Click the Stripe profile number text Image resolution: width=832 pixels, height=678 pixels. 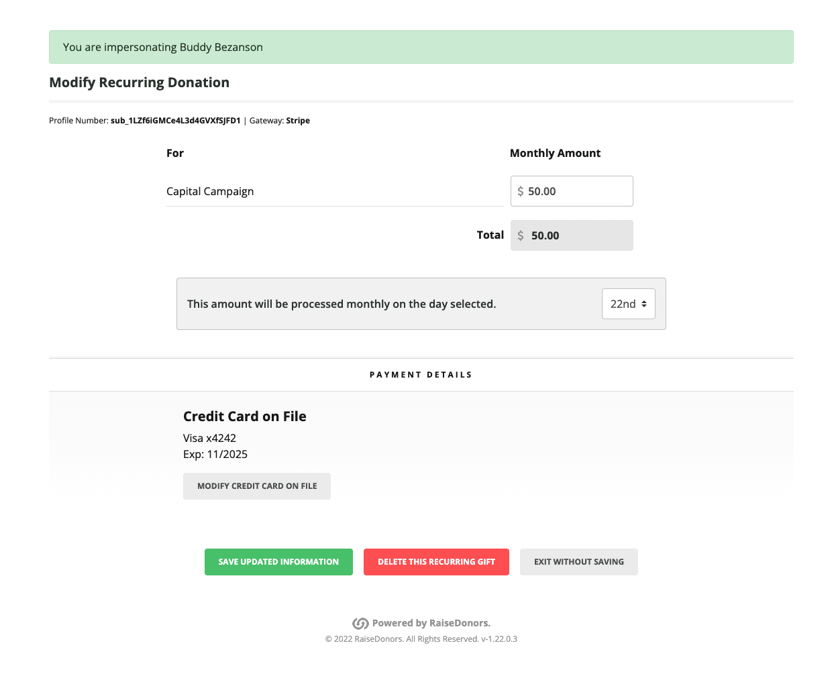(x=175, y=121)
